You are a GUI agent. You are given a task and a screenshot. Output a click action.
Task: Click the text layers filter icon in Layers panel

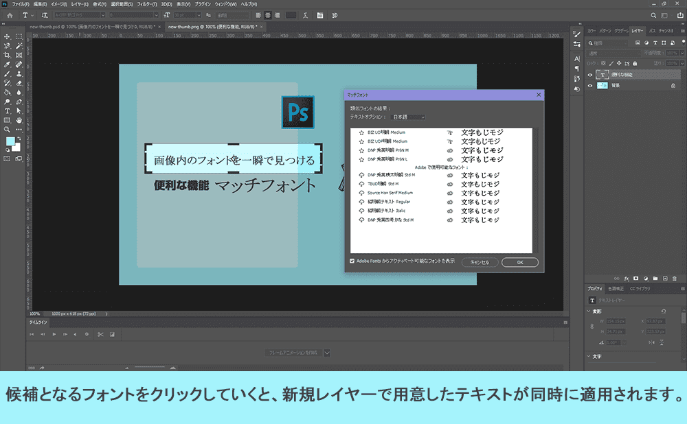click(655, 43)
